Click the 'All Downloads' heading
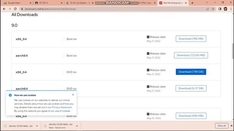The height and width of the screenshot is (131, 234). 24,15
